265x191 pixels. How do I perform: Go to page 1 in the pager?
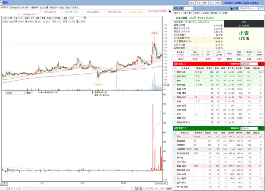pyautogui.click(x=1, y=188)
